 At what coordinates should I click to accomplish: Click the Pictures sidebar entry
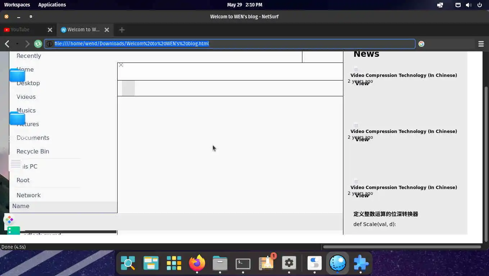[28, 124]
